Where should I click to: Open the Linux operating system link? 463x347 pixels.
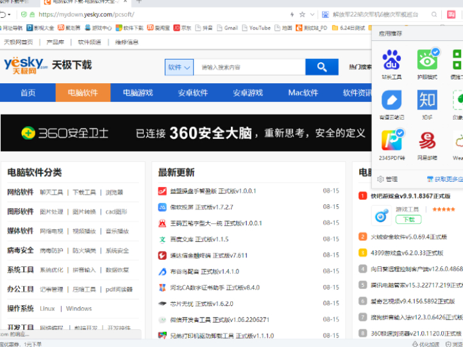pos(47,309)
